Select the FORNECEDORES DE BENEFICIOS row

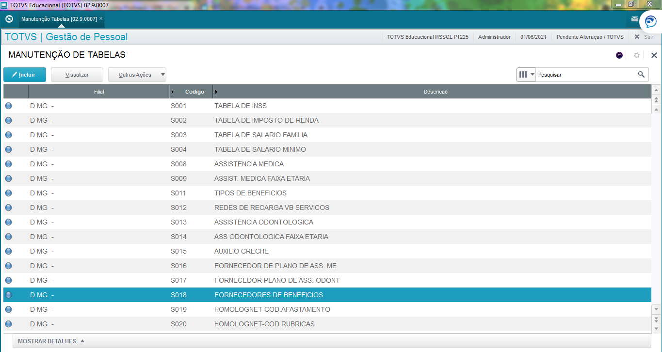coord(327,295)
